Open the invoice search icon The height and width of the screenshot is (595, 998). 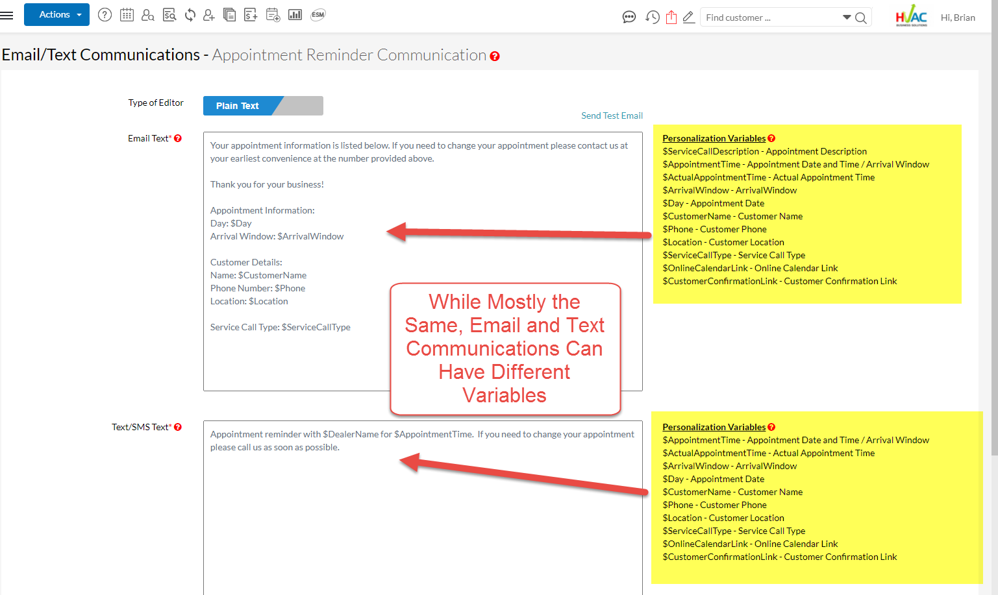click(169, 15)
